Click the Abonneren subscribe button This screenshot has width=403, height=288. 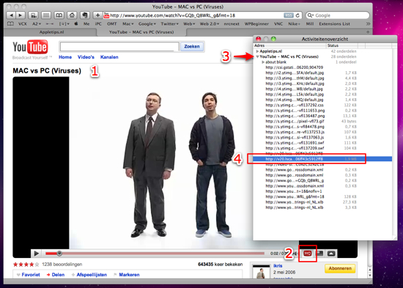click(340, 268)
